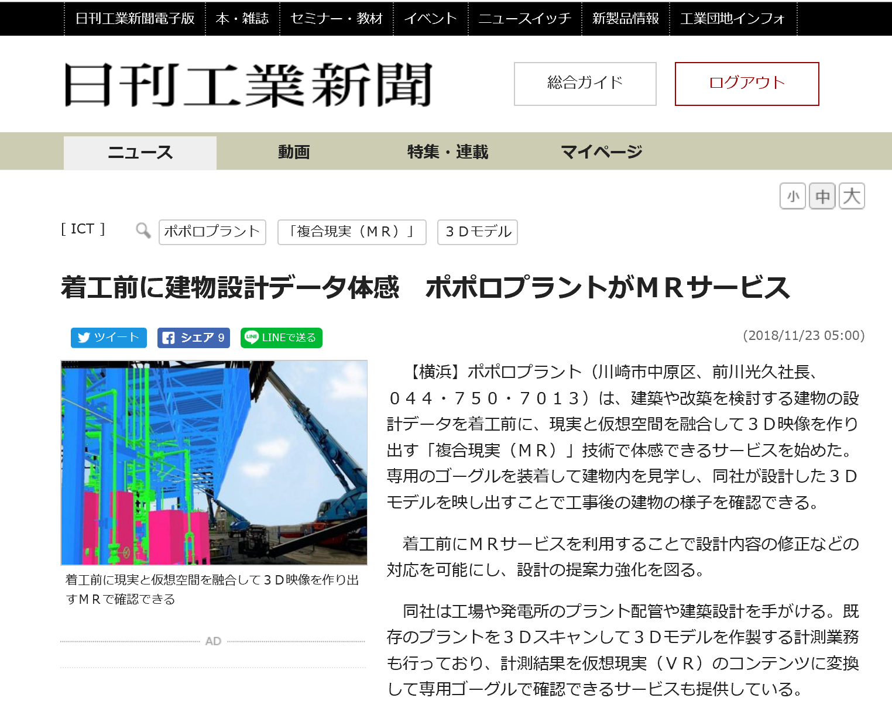Click the paragraph starting 着工前にＭＲサービスを利用
This screenshot has height=715, width=892.
click(622, 557)
